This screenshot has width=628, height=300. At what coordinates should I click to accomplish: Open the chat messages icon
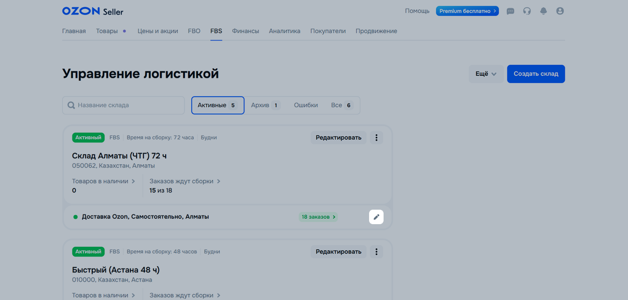pos(510,11)
